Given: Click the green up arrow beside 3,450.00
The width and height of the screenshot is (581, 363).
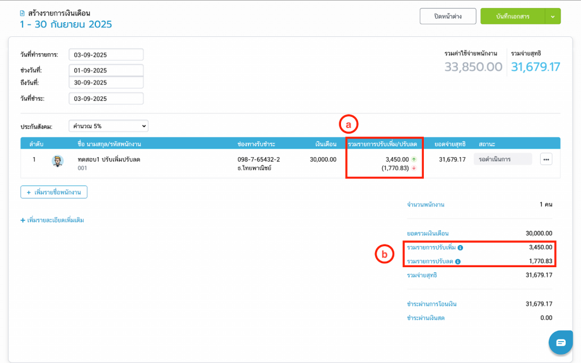Looking at the screenshot, I should (414, 159).
